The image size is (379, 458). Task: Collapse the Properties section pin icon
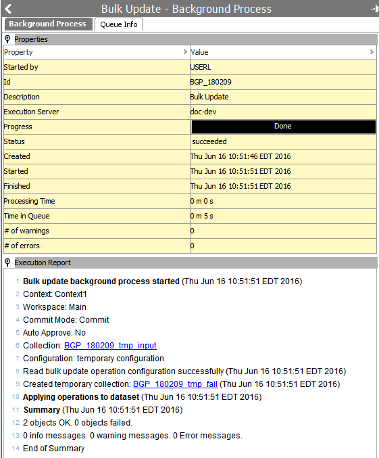(7, 39)
